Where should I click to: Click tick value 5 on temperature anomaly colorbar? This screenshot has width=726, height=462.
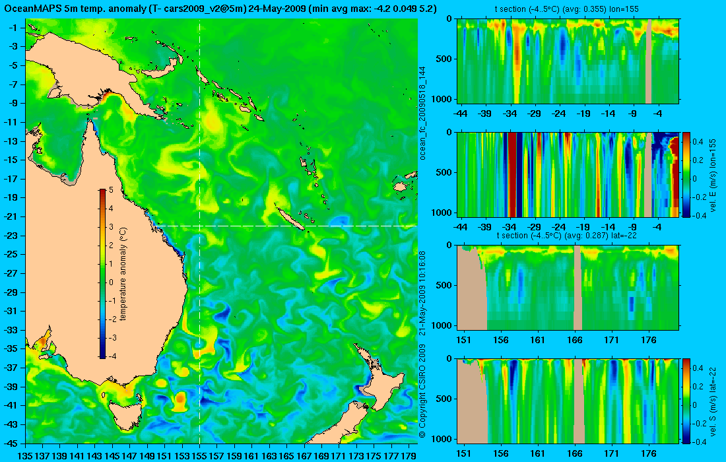point(111,190)
